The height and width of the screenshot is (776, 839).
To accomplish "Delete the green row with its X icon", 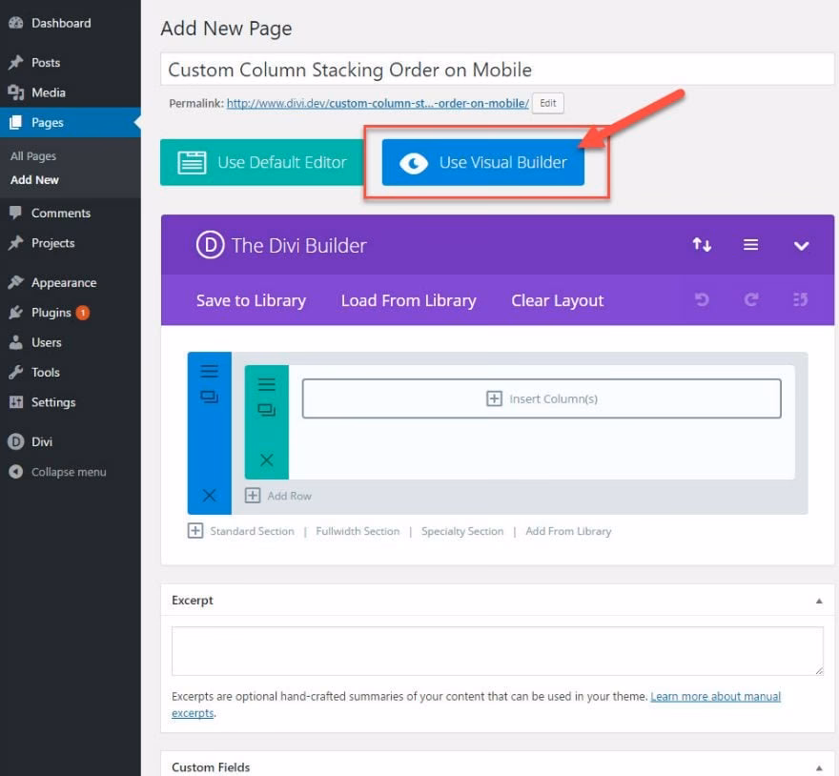I will (x=266, y=458).
